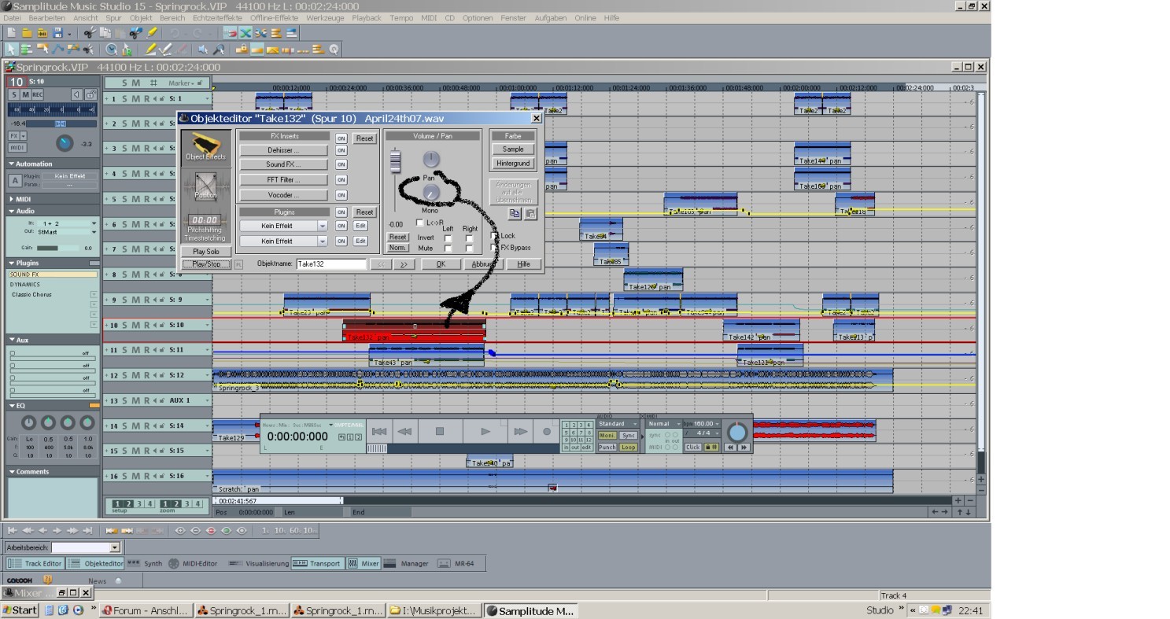Open the Datei menu
The height and width of the screenshot is (619, 1170).
pyautogui.click(x=13, y=17)
